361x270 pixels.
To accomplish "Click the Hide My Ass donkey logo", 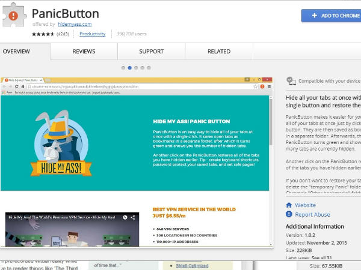I will [61, 143].
